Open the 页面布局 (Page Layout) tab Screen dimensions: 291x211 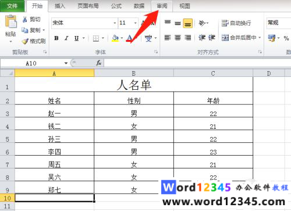pyautogui.click(x=88, y=6)
